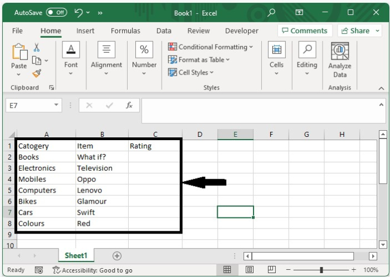Click inside the formula bar input
Viewport: 390px width, 277px height.
[x=260, y=111]
